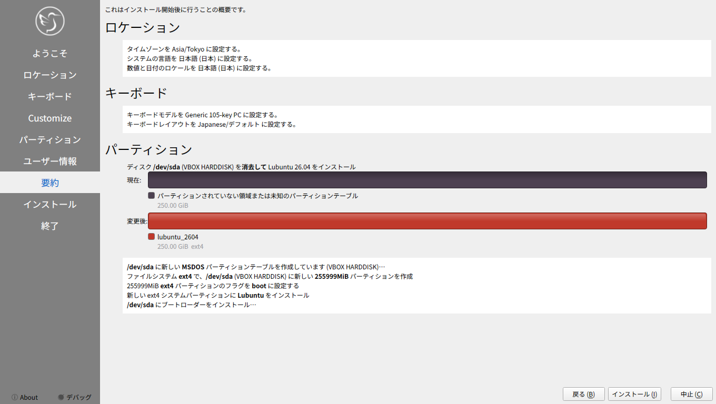Click the dark unpartitioned legend swatch
Viewport: 716px width, 404px height.
pyautogui.click(x=152, y=196)
